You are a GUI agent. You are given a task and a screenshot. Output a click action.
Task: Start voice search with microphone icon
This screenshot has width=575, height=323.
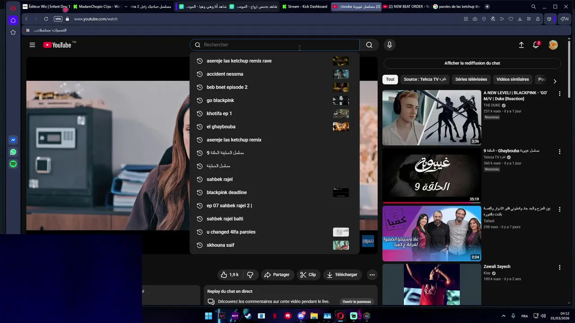pyautogui.click(x=389, y=45)
